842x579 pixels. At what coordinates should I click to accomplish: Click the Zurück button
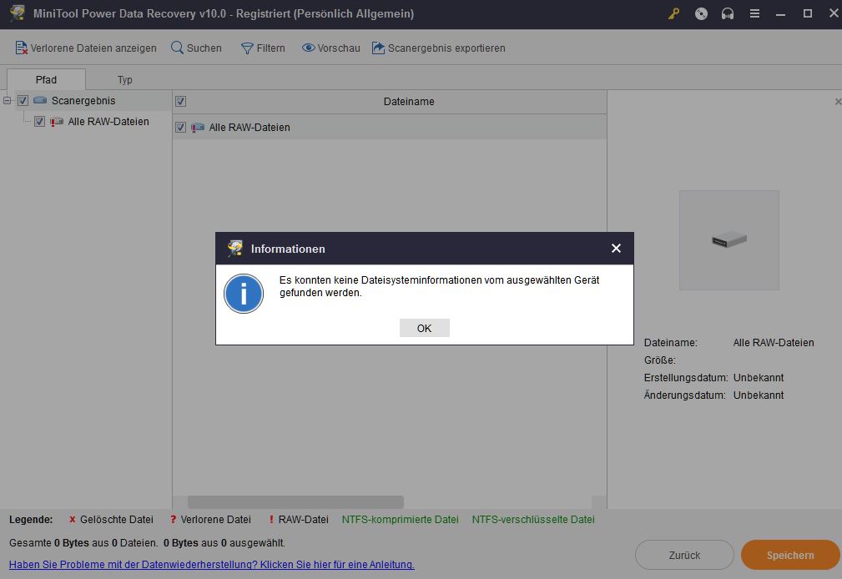(684, 555)
